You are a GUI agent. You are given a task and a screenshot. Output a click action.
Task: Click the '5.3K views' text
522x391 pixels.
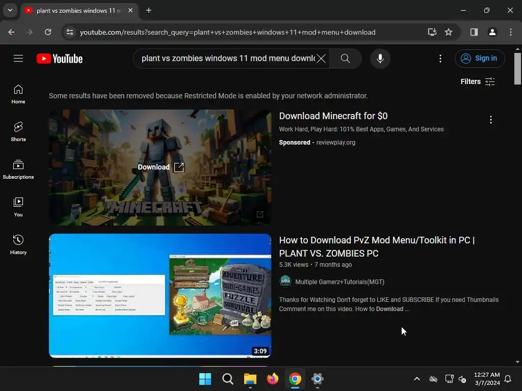click(x=294, y=265)
